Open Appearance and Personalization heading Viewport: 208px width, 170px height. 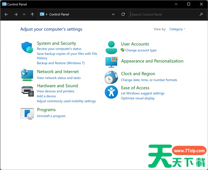point(152,61)
